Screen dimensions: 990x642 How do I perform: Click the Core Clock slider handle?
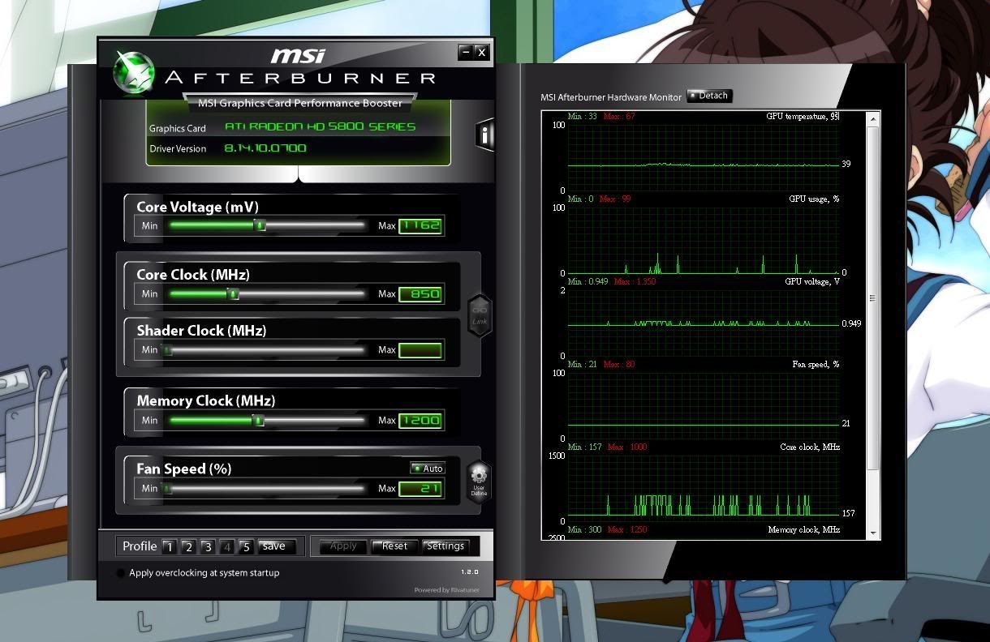[x=233, y=293]
